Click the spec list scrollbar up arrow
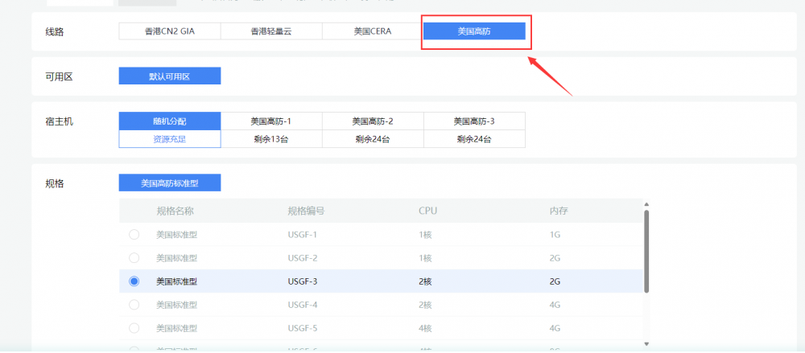The height and width of the screenshot is (353, 805). tap(646, 204)
